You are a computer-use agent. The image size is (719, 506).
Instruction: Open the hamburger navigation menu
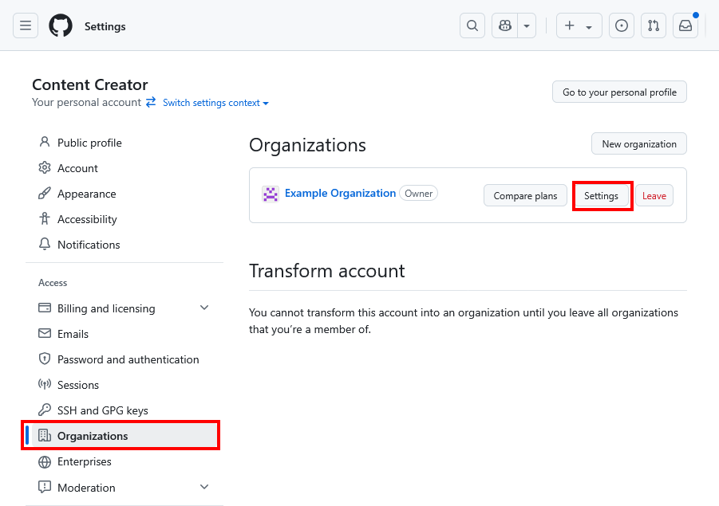click(26, 25)
